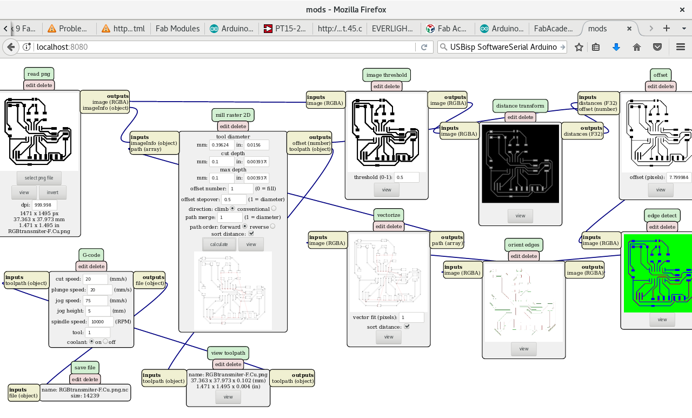This screenshot has width=692, height=418.
Task: Switch to the Fab Modules tab
Action: 177,29
